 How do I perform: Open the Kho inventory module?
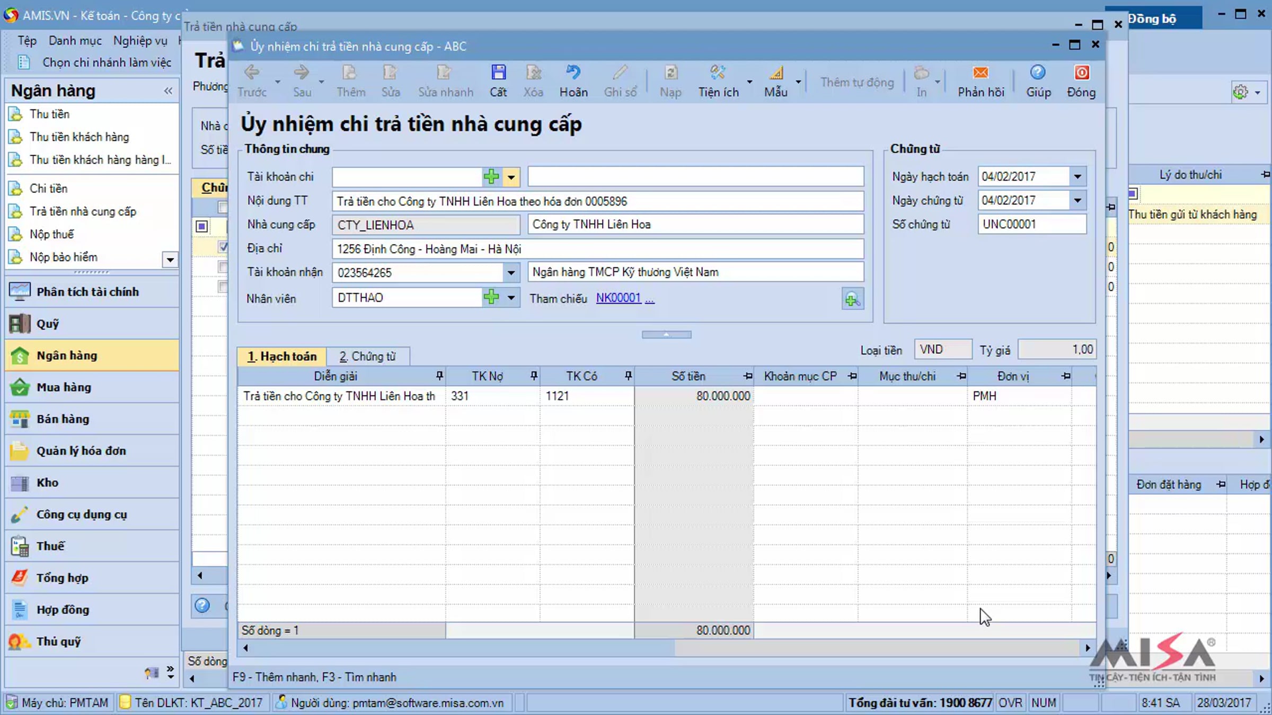click(92, 482)
